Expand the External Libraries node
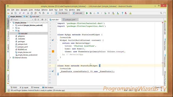This screenshot has width=173, height=97. point(11,58)
